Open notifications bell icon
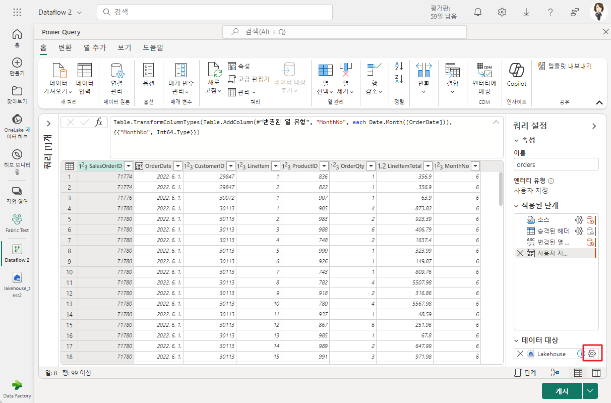Image resolution: width=611 pixels, height=403 pixels. coord(478,12)
